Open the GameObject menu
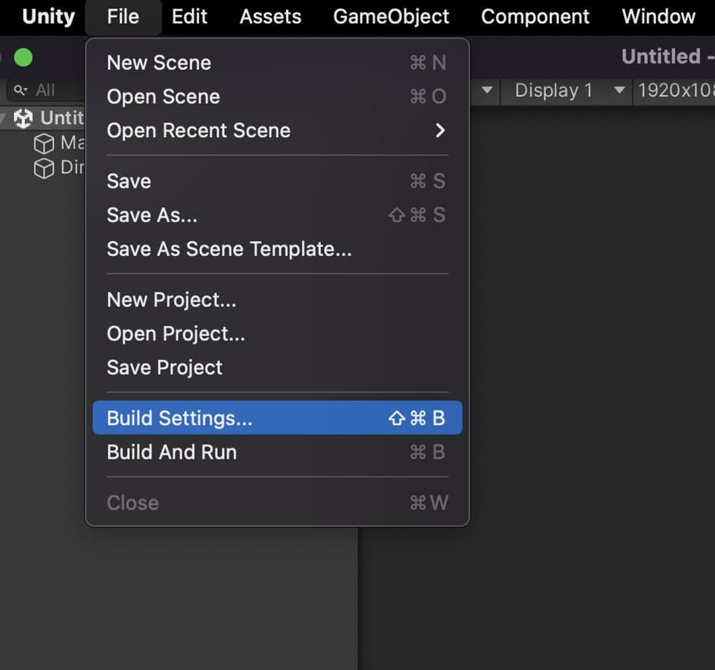715x670 pixels. coord(391,17)
